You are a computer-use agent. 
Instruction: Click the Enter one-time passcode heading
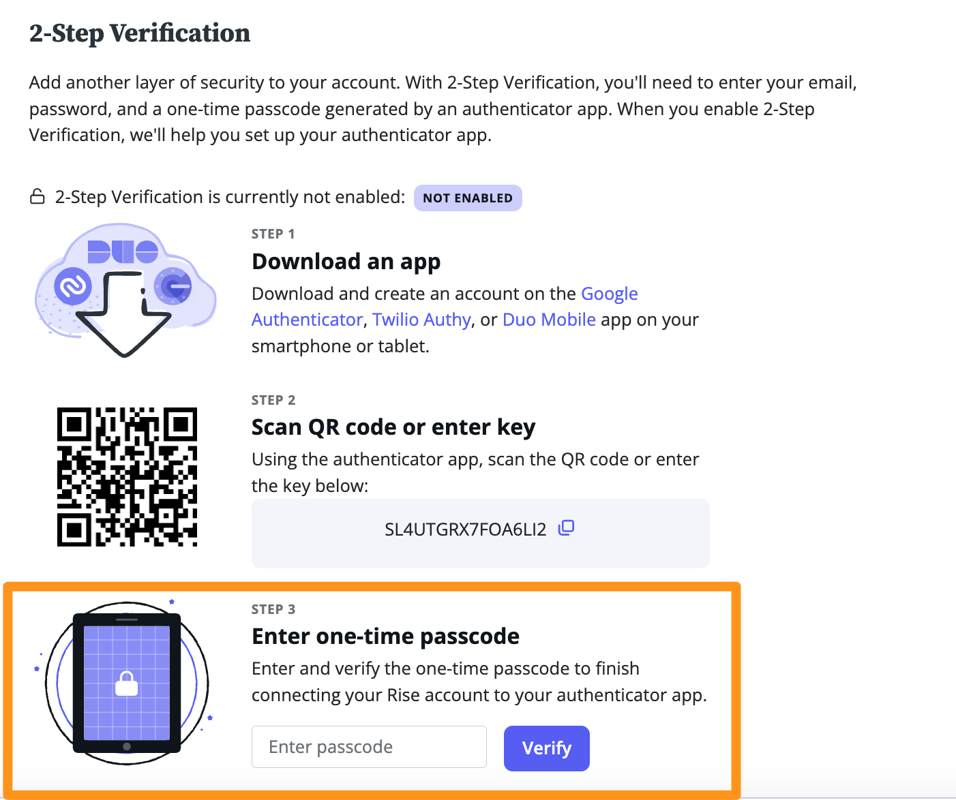385,636
